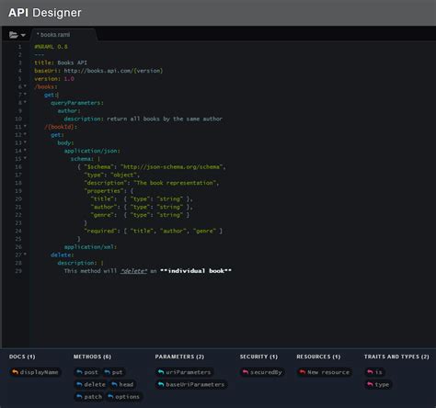Click line number 29 in the gutter

18,271
